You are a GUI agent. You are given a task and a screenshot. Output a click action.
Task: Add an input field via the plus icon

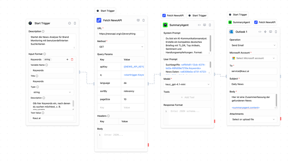pos(67,59)
